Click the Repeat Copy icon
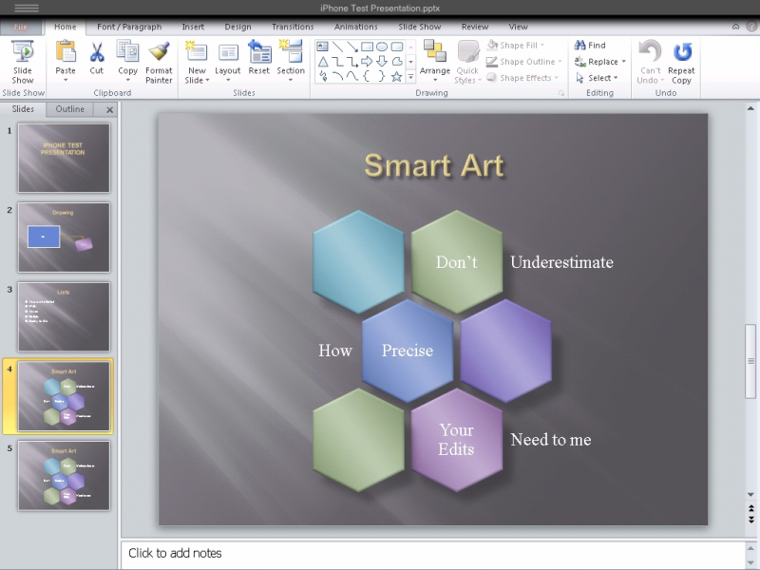Viewport: 760px width, 570px height. pyautogui.click(x=682, y=51)
